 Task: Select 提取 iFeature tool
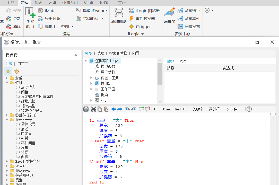click(x=91, y=11)
